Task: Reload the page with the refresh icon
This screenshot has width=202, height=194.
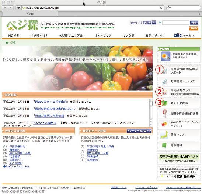Action: (x=161, y=8)
